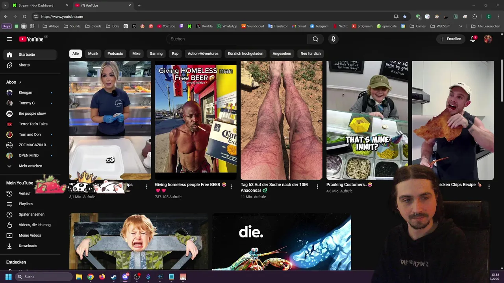Reload the current page
504x283 pixels.
(24, 17)
